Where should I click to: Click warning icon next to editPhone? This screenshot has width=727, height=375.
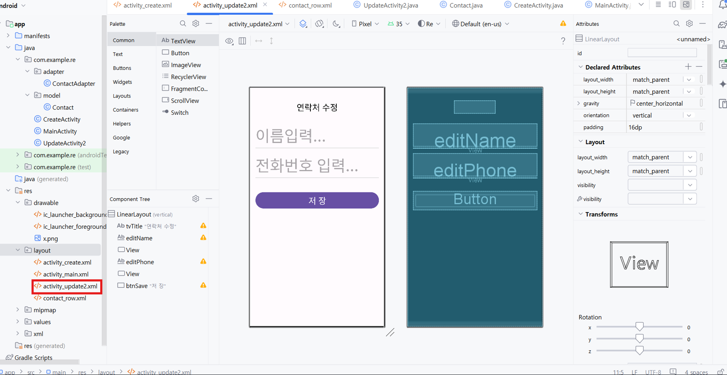pyautogui.click(x=203, y=261)
